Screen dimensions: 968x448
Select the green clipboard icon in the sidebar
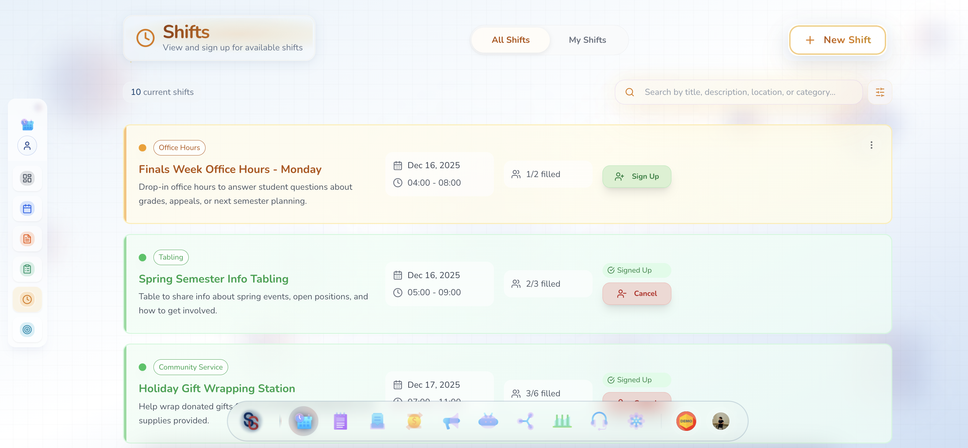coord(27,269)
